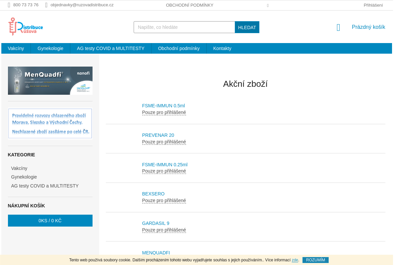Open AG testy COVID a MULTITESTY navigation tab

[111, 48]
